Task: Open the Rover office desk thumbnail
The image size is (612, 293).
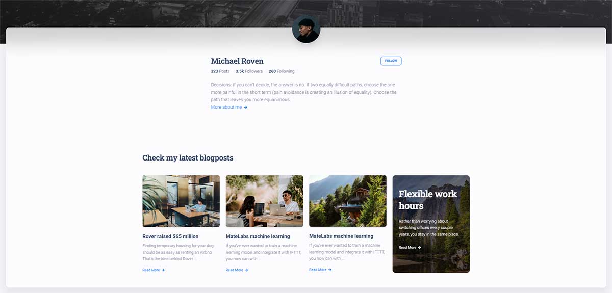Action: click(x=181, y=201)
